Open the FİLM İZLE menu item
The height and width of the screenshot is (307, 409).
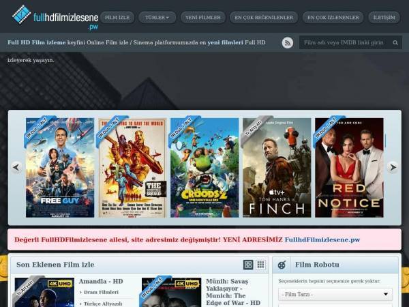click(x=117, y=18)
